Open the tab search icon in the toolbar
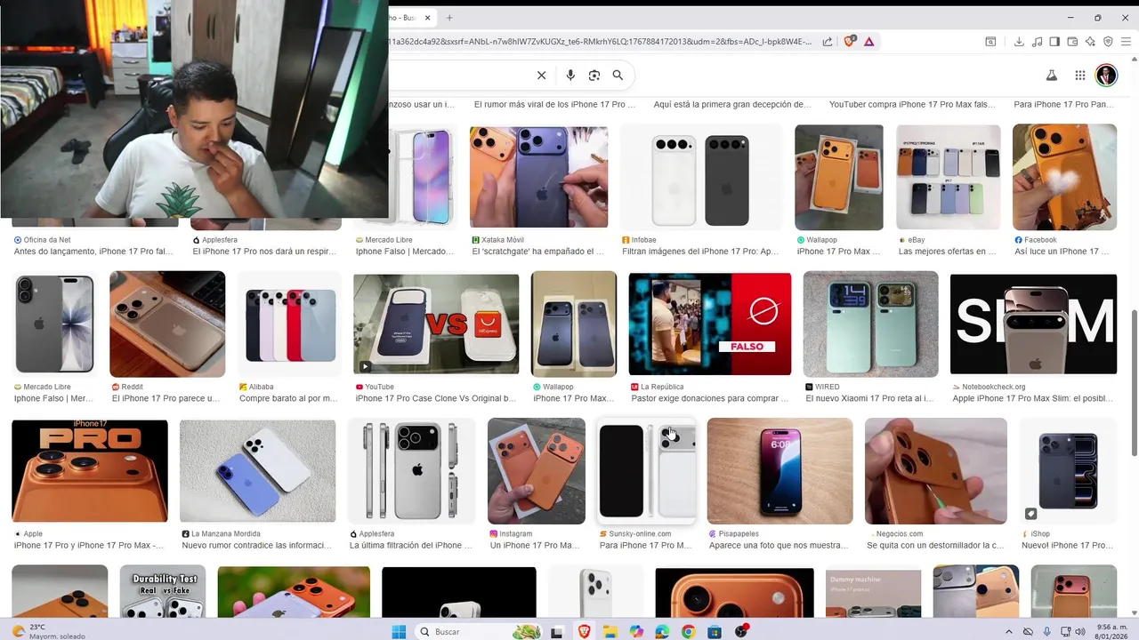Image resolution: width=1139 pixels, height=640 pixels. (x=990, y=42)
